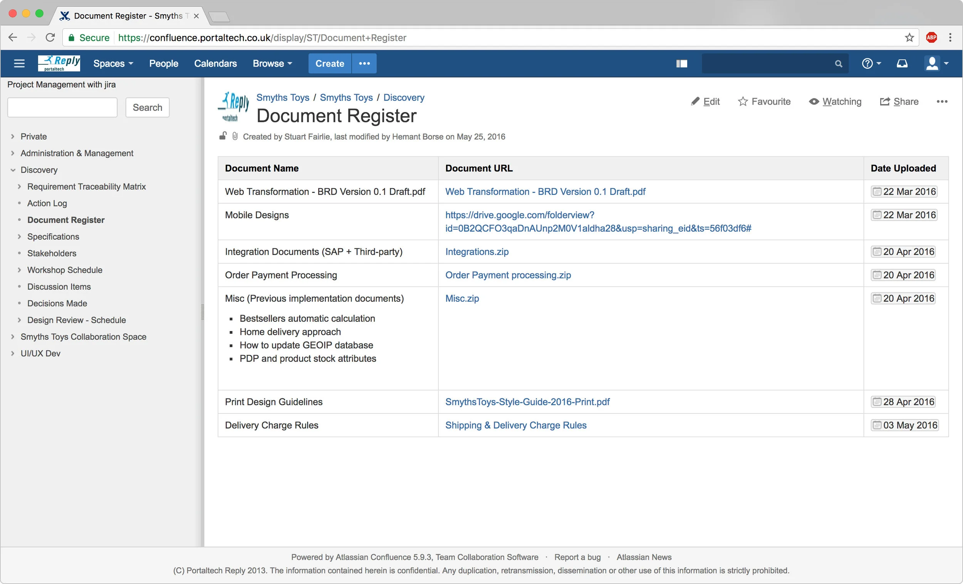Open the Integrations.zip link
This screenshot has height=584, width=963.
[477, 251]
